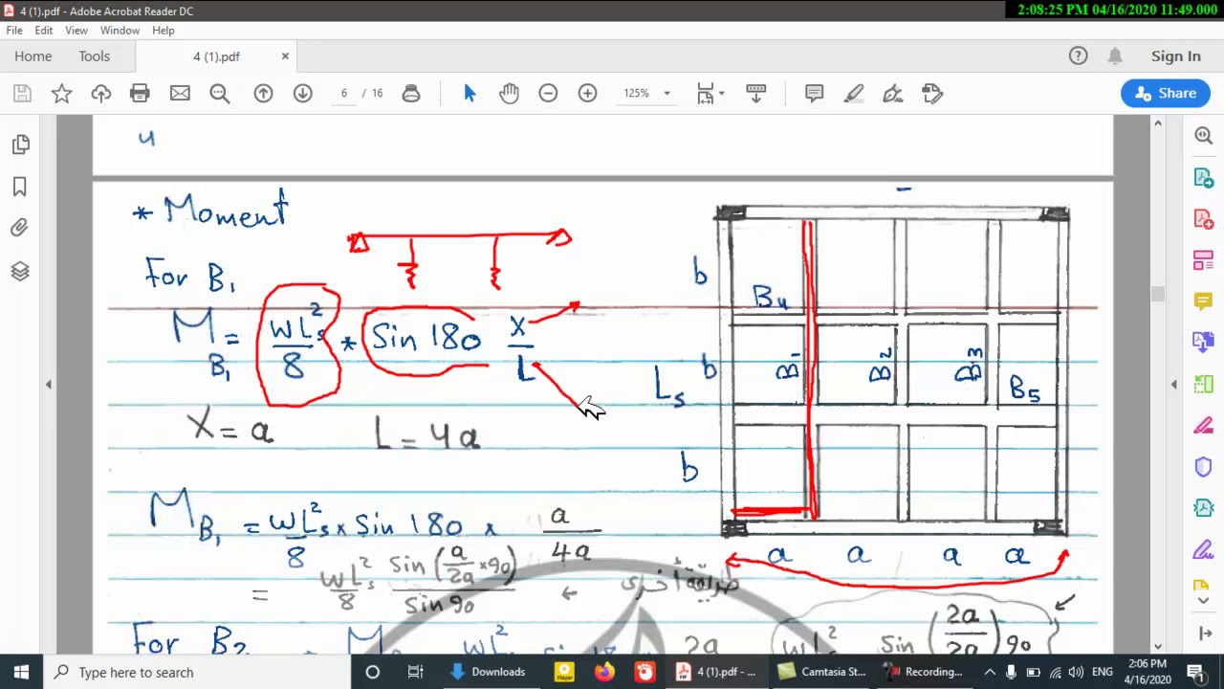Open the Page Thumbnails panel
This screenshot has width=1224, height=689.
point(20,144)
